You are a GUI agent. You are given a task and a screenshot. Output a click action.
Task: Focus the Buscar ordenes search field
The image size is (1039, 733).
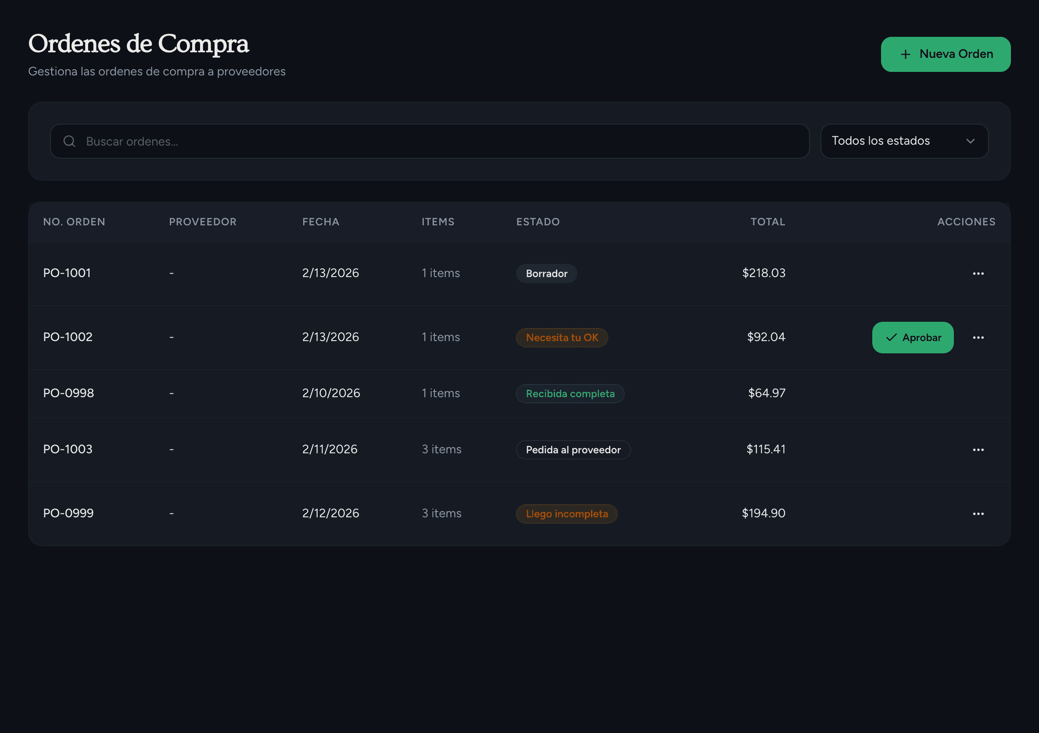click(x=430, y=142)
